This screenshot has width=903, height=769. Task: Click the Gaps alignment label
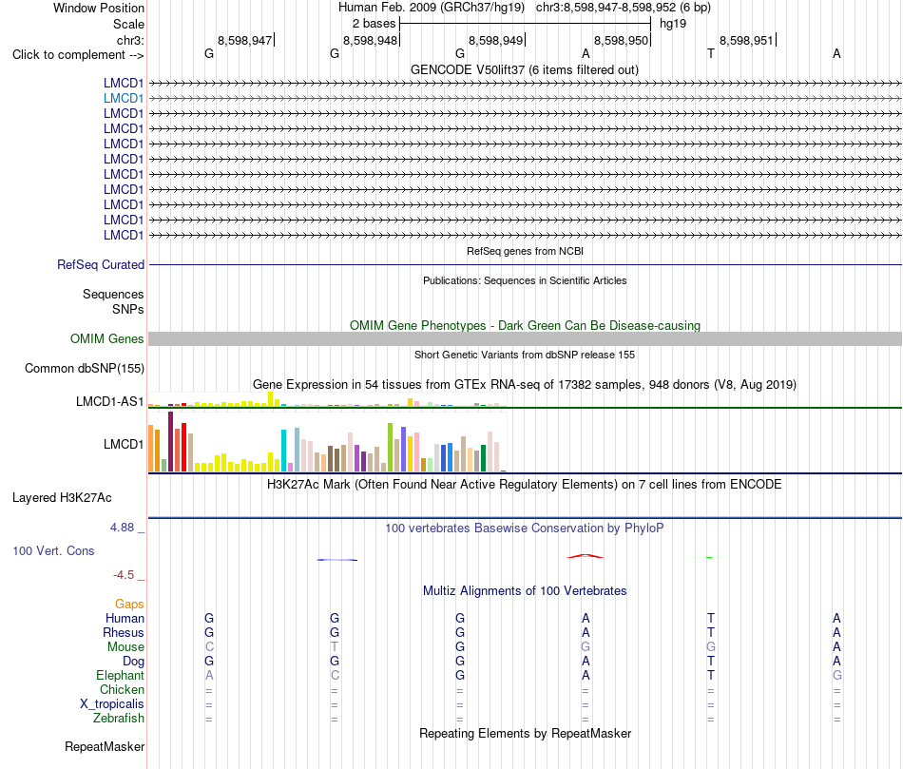pyautogui.click(x=129, y=604)
